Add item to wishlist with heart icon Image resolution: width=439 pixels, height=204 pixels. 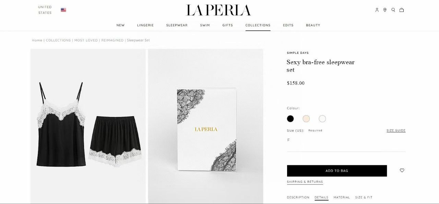402,170
